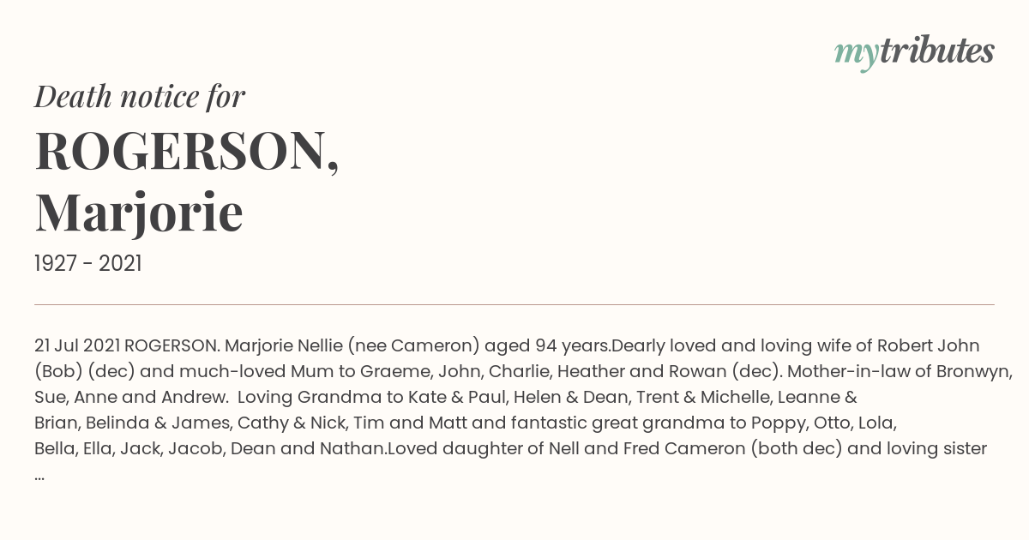
Task: Expand truncated notice via trailing ellipsis
Action: pyautogui.click(x=39, y=474)
